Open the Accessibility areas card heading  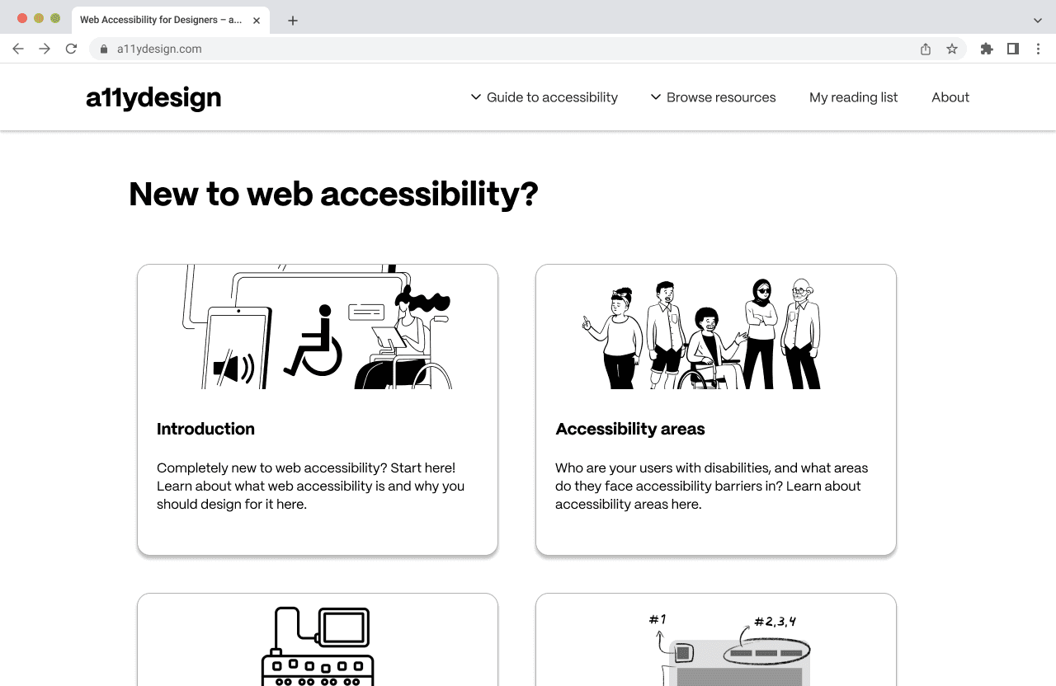630,429
